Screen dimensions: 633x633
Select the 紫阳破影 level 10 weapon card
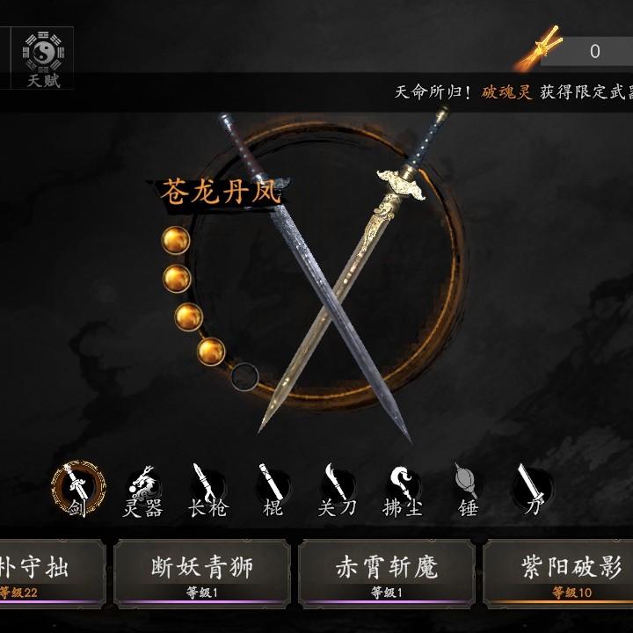coord(558,573)
